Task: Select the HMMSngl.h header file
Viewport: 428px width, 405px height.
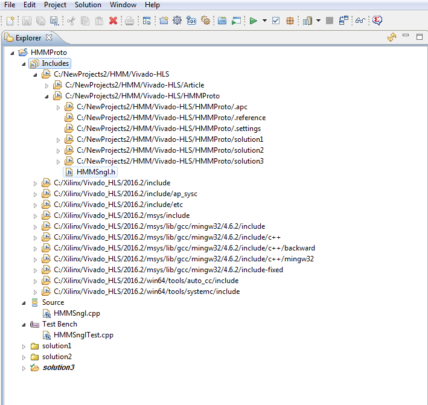Action: tap(91, 172)
